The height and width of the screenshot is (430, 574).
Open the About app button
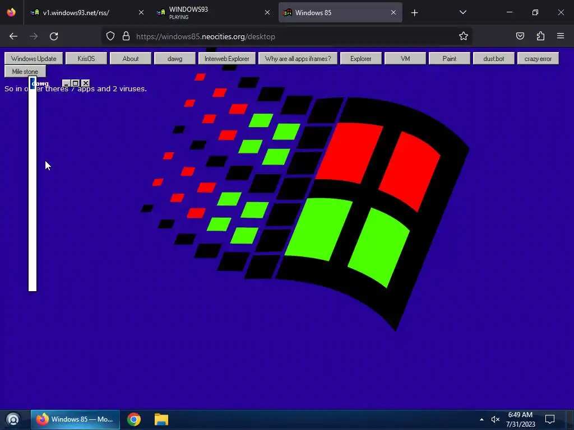point(131,58)
